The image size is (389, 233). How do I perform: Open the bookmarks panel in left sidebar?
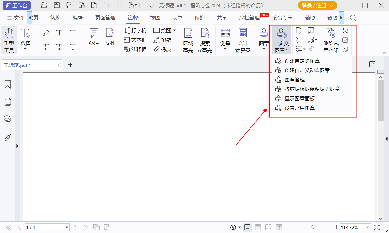point(8,84)
